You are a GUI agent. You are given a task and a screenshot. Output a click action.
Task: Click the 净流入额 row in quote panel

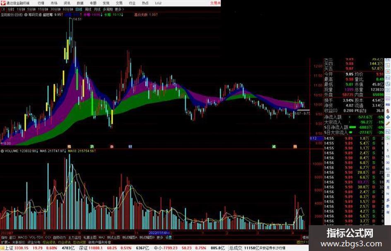pos(354,117)
